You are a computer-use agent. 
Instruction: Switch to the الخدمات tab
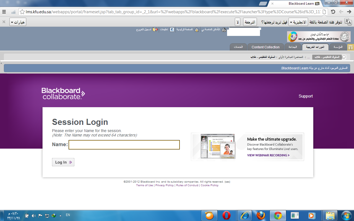click(x=238, y=47)
